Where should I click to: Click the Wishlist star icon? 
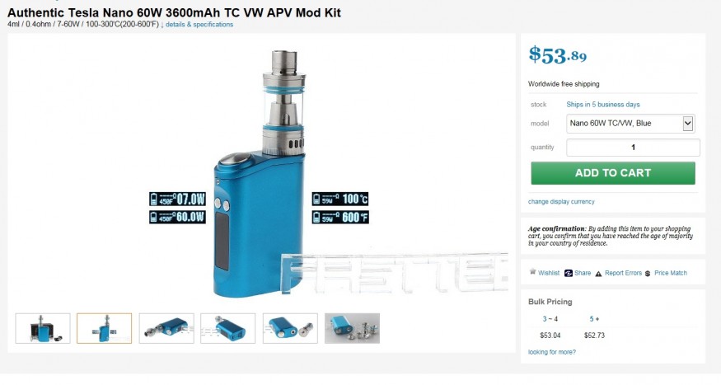pyautogui.click(x=532, y=272)
